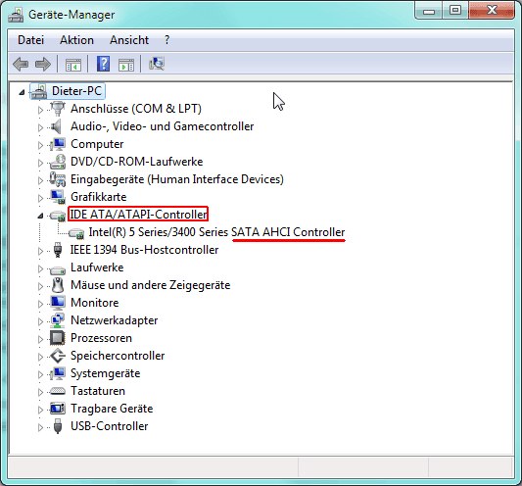Collapse the Dieter-PC root node
This screenshot has width=522, height=486.
22,92
